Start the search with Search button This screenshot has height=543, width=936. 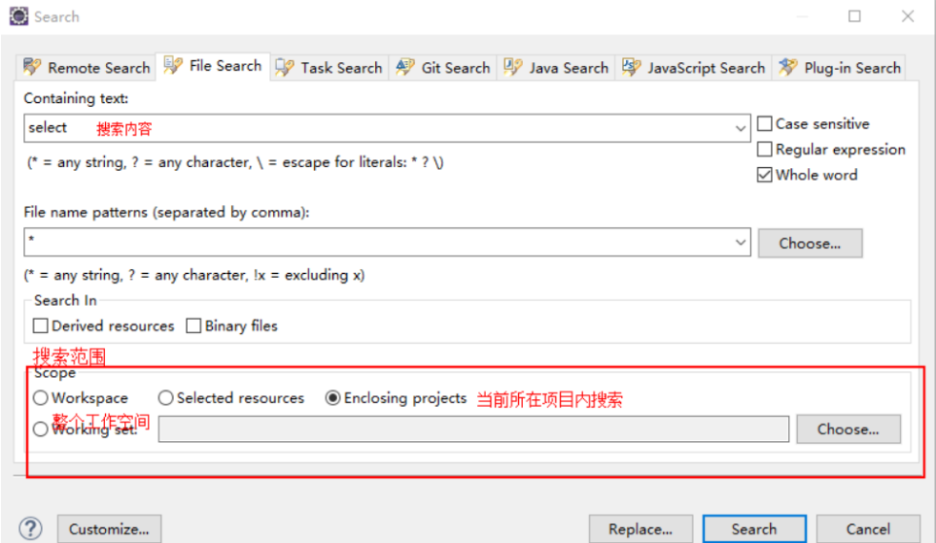coord(754,529)
